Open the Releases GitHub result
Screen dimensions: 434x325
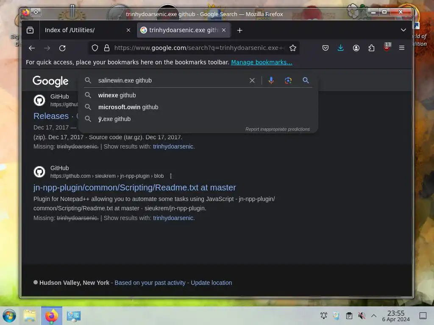(x=51, y=116)
